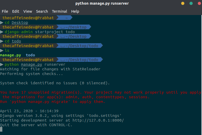
Task: Click the underlined 'Desktop' in the cd command
Action: [20, 22]
